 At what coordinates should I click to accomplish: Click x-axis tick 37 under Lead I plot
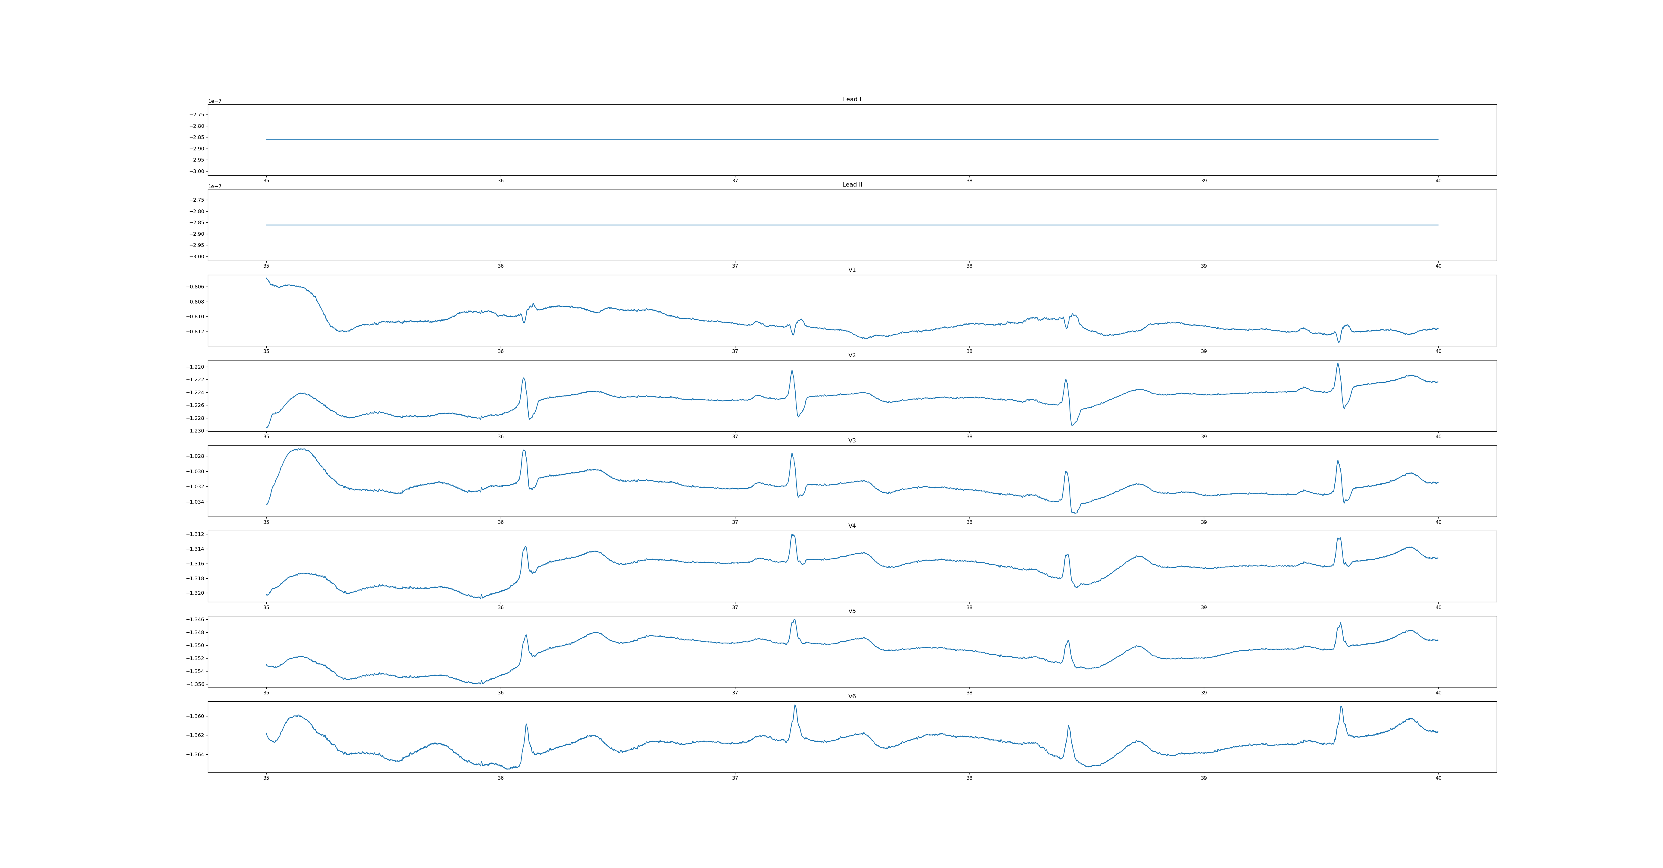735,181
